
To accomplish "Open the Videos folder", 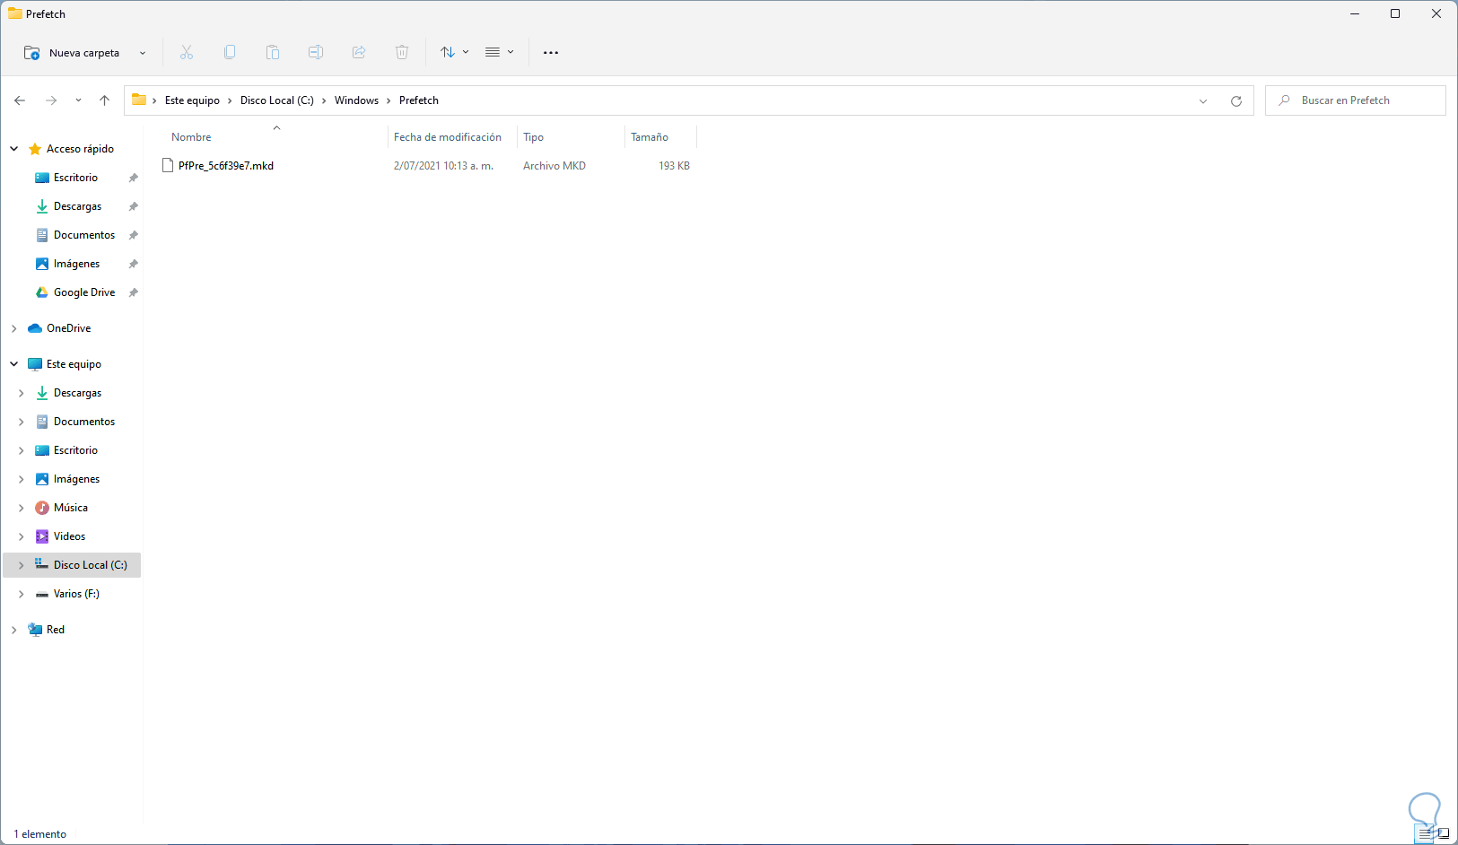I will tap(69, 536).
